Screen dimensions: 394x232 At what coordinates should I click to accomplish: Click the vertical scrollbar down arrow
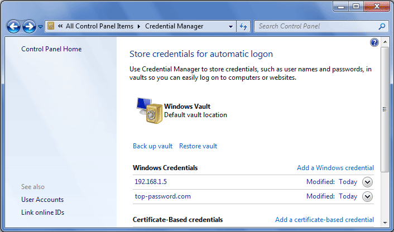click(385, 227)
